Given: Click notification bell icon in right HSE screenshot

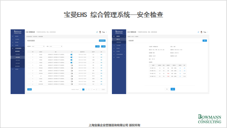Looking at the screenshot, I should [198, 32].
